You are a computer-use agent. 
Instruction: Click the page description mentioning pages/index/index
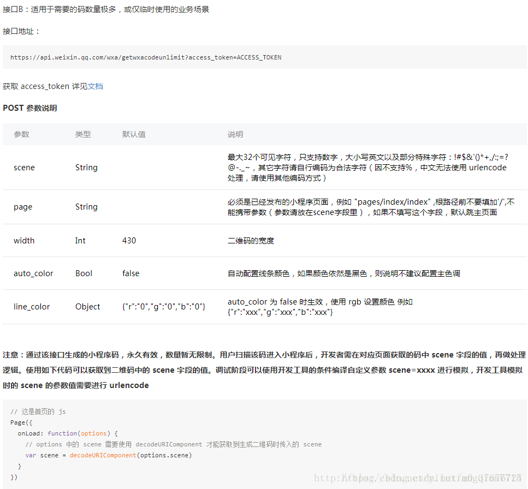[x=371, y=207]
